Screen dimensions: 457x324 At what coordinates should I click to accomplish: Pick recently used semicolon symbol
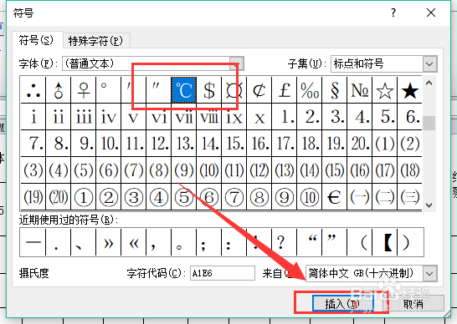click(x=209, y=242)
